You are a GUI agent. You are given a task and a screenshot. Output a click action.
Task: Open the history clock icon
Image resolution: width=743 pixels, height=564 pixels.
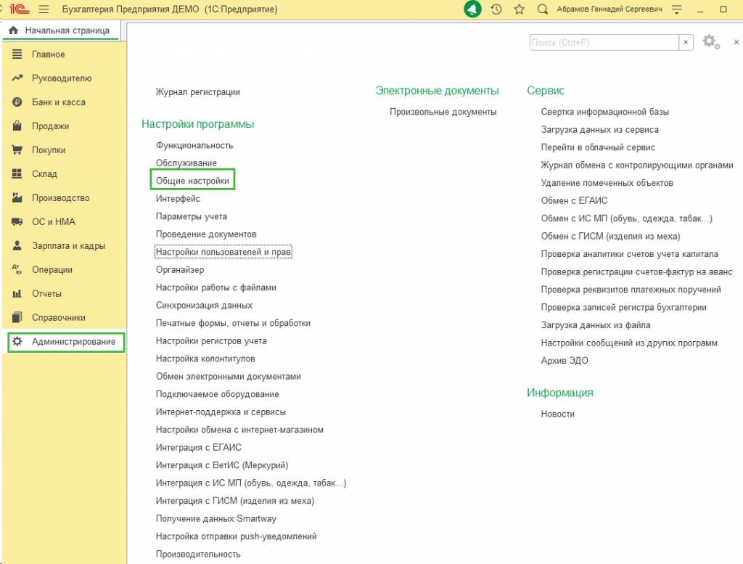(496, 9)
